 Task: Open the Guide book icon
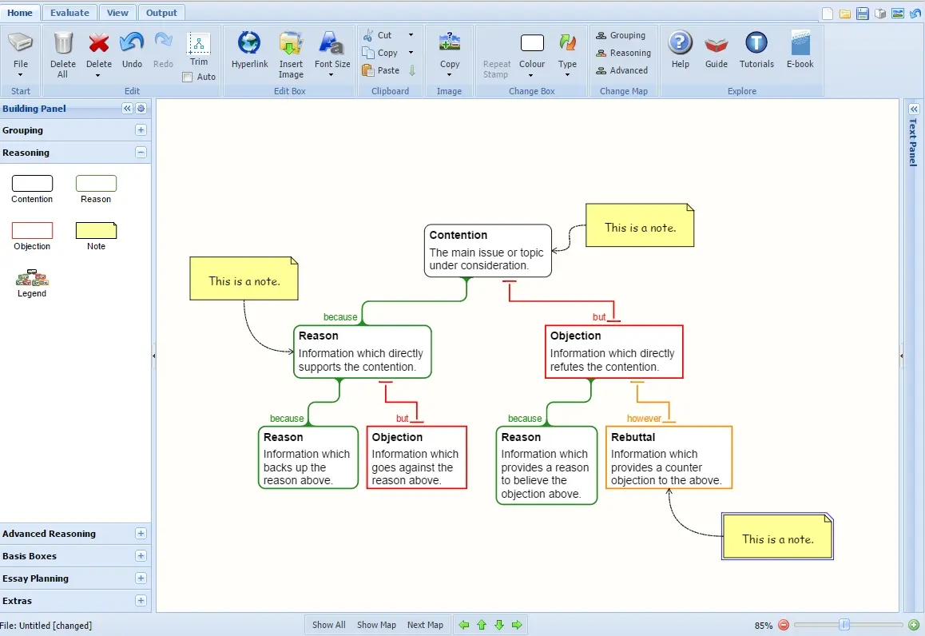[716, 44]
